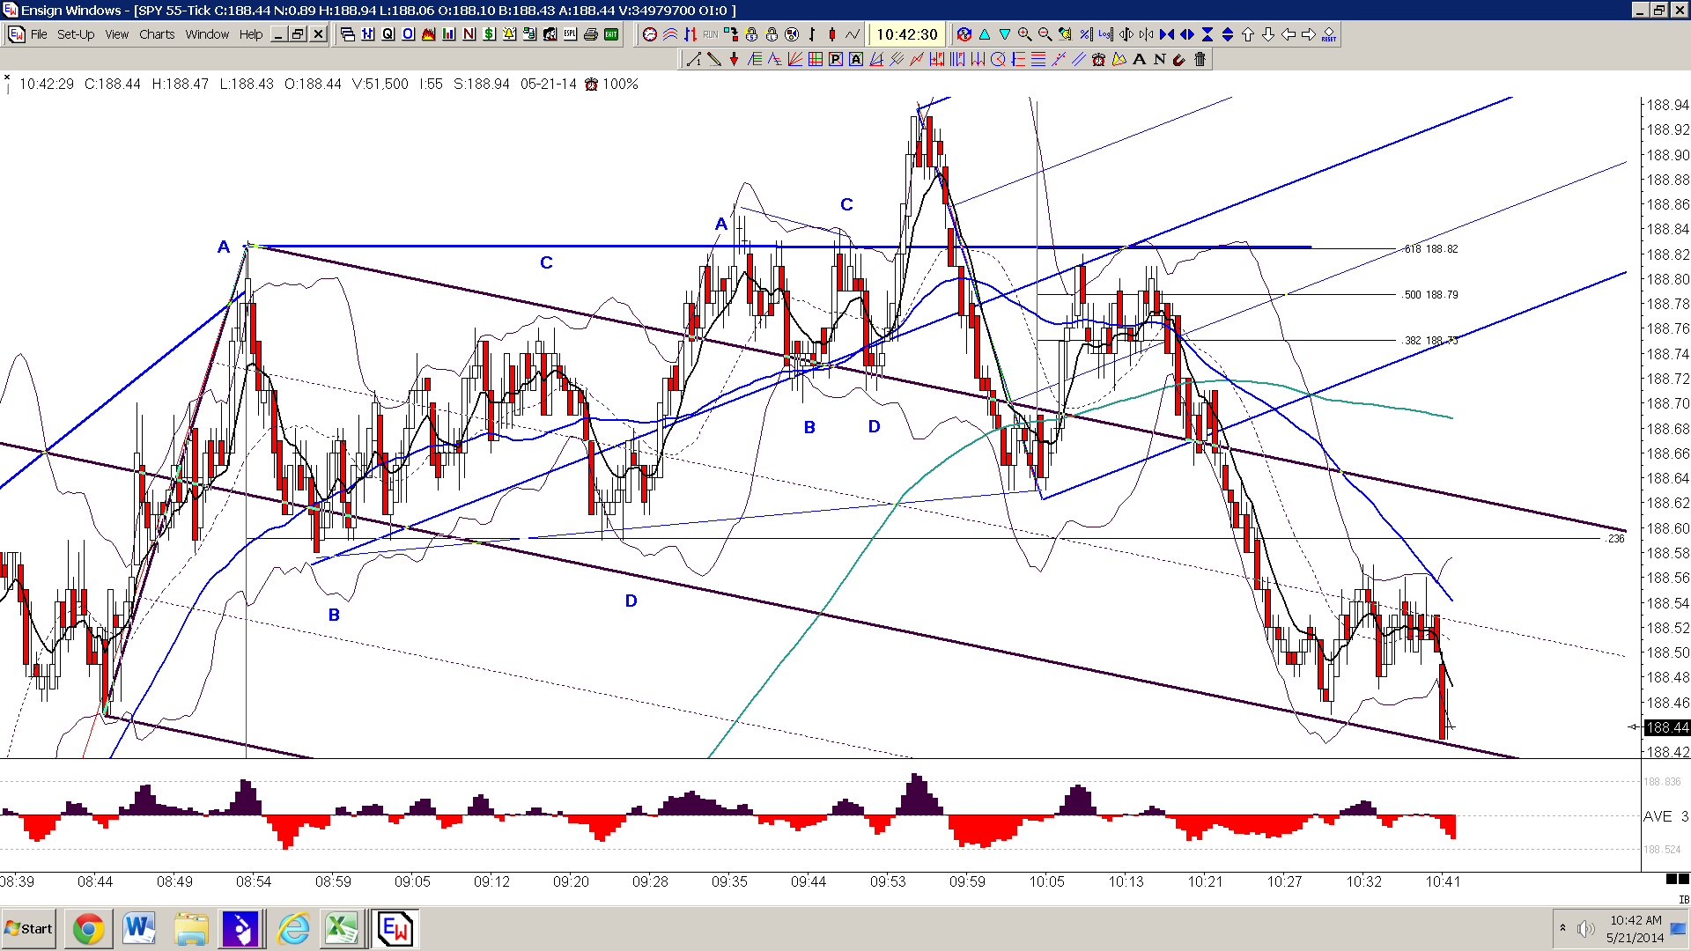Screen dimensions: 1691x951
Task: Click the .618 188.82 Fibonacci label
Action: [x=1431, y=249]
